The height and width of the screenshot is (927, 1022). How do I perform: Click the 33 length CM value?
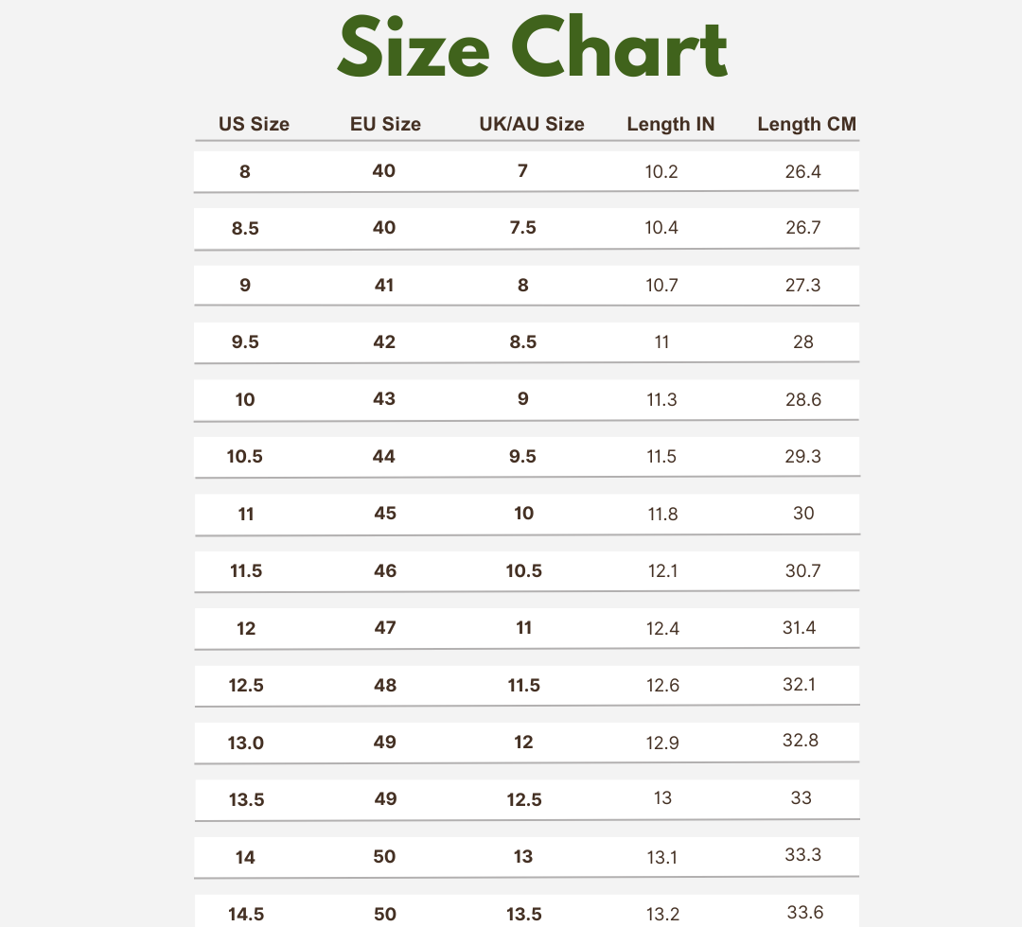coord(801,797)
